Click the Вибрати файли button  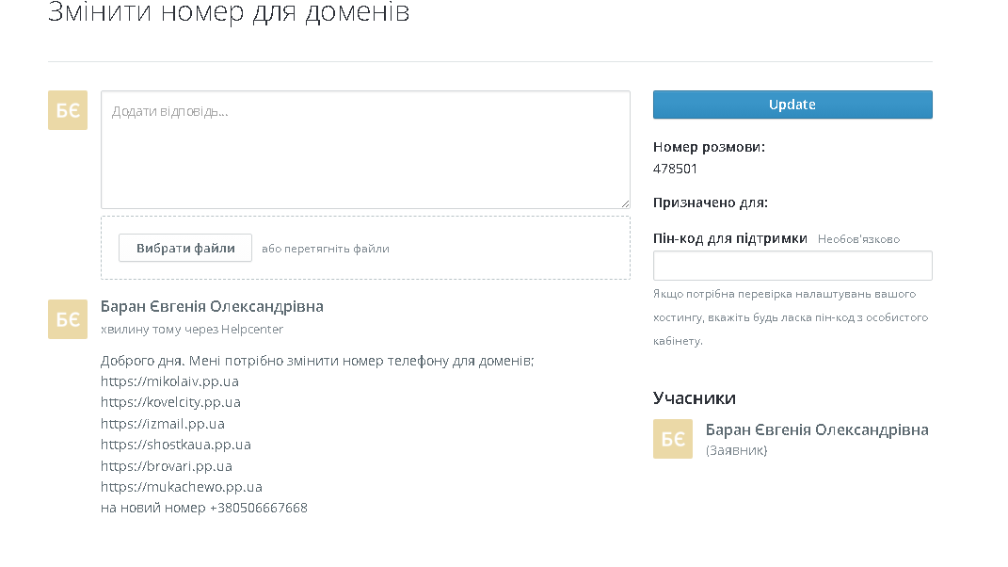tap(185, 248)
